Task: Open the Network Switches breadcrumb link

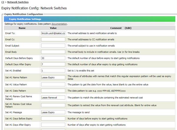Action: pos(18,2)
